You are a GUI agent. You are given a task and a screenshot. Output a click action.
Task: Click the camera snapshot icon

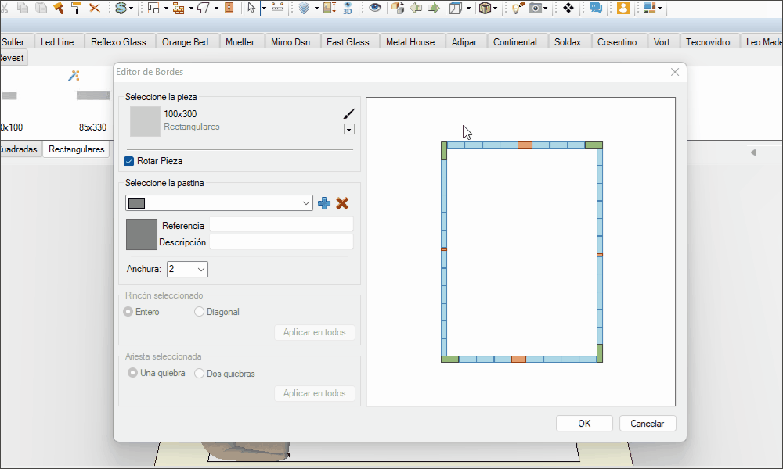click(x=536, y=8)
